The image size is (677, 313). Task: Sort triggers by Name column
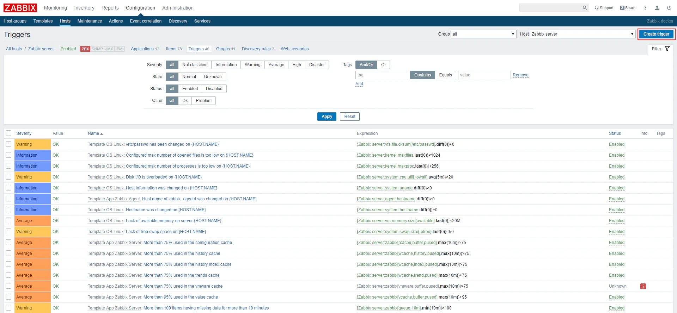point(95,133)
